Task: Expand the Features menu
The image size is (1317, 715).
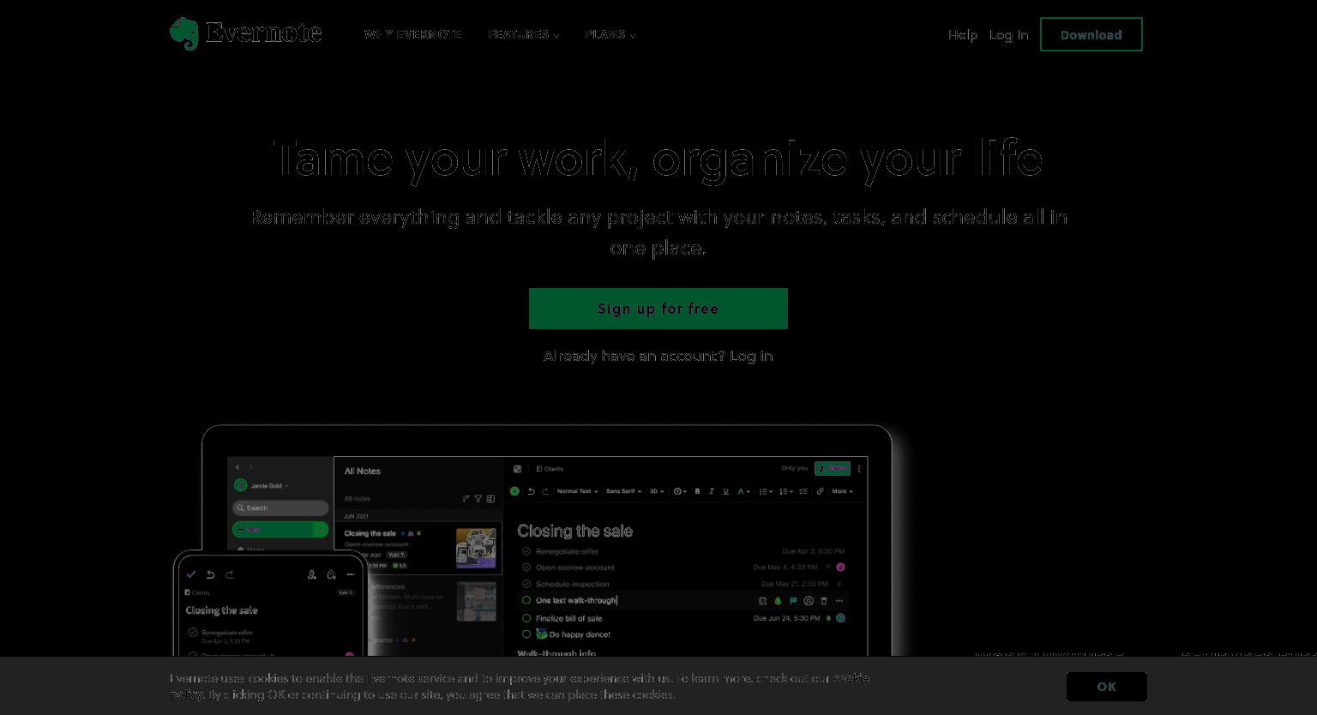Action: pos(524,34)
